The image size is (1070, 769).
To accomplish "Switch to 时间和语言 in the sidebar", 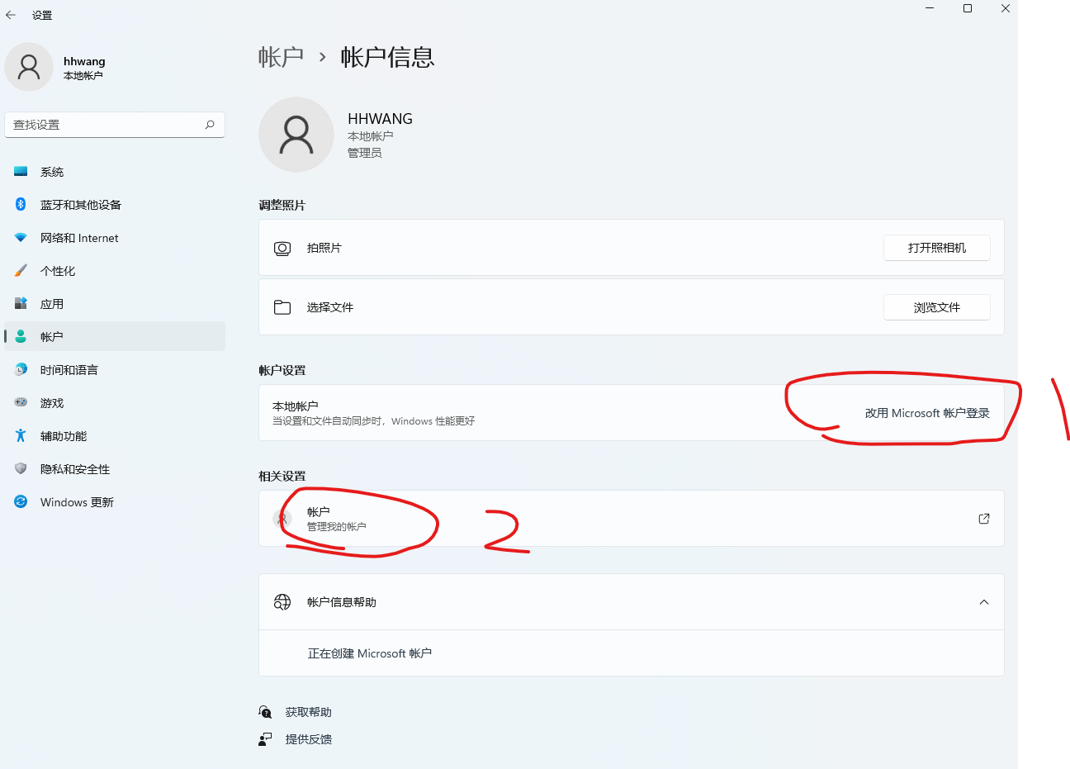I will tap(20, 369).
